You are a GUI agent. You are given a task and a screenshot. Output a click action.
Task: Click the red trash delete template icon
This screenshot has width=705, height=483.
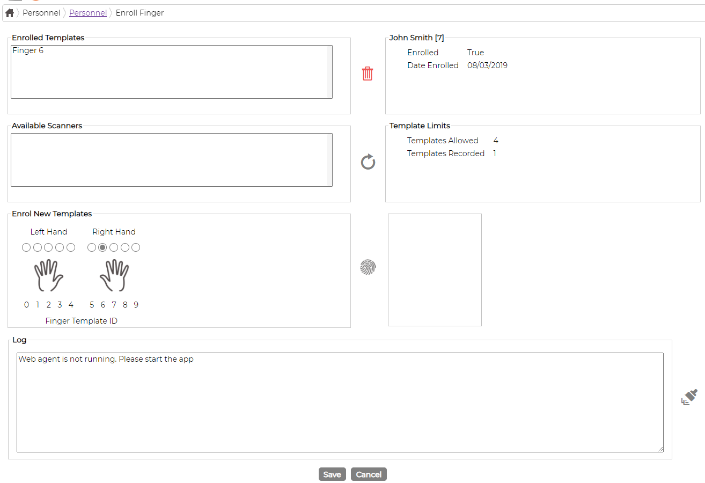click(x=368, y=74)
